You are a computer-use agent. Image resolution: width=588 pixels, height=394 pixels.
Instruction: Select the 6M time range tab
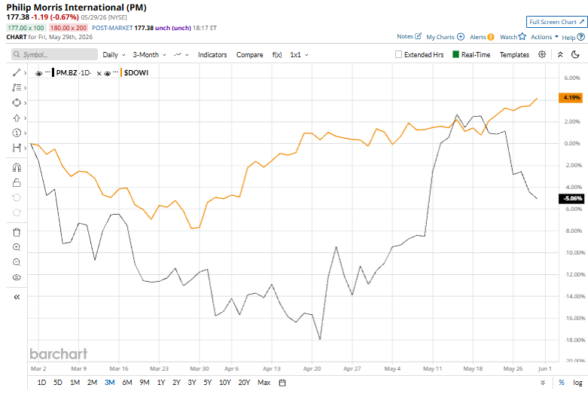[127, 383]
